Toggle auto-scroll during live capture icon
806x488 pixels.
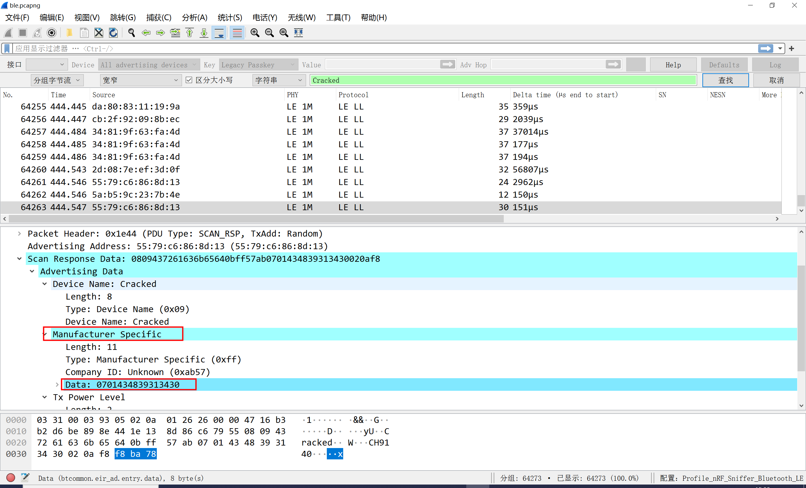(219, 33)
